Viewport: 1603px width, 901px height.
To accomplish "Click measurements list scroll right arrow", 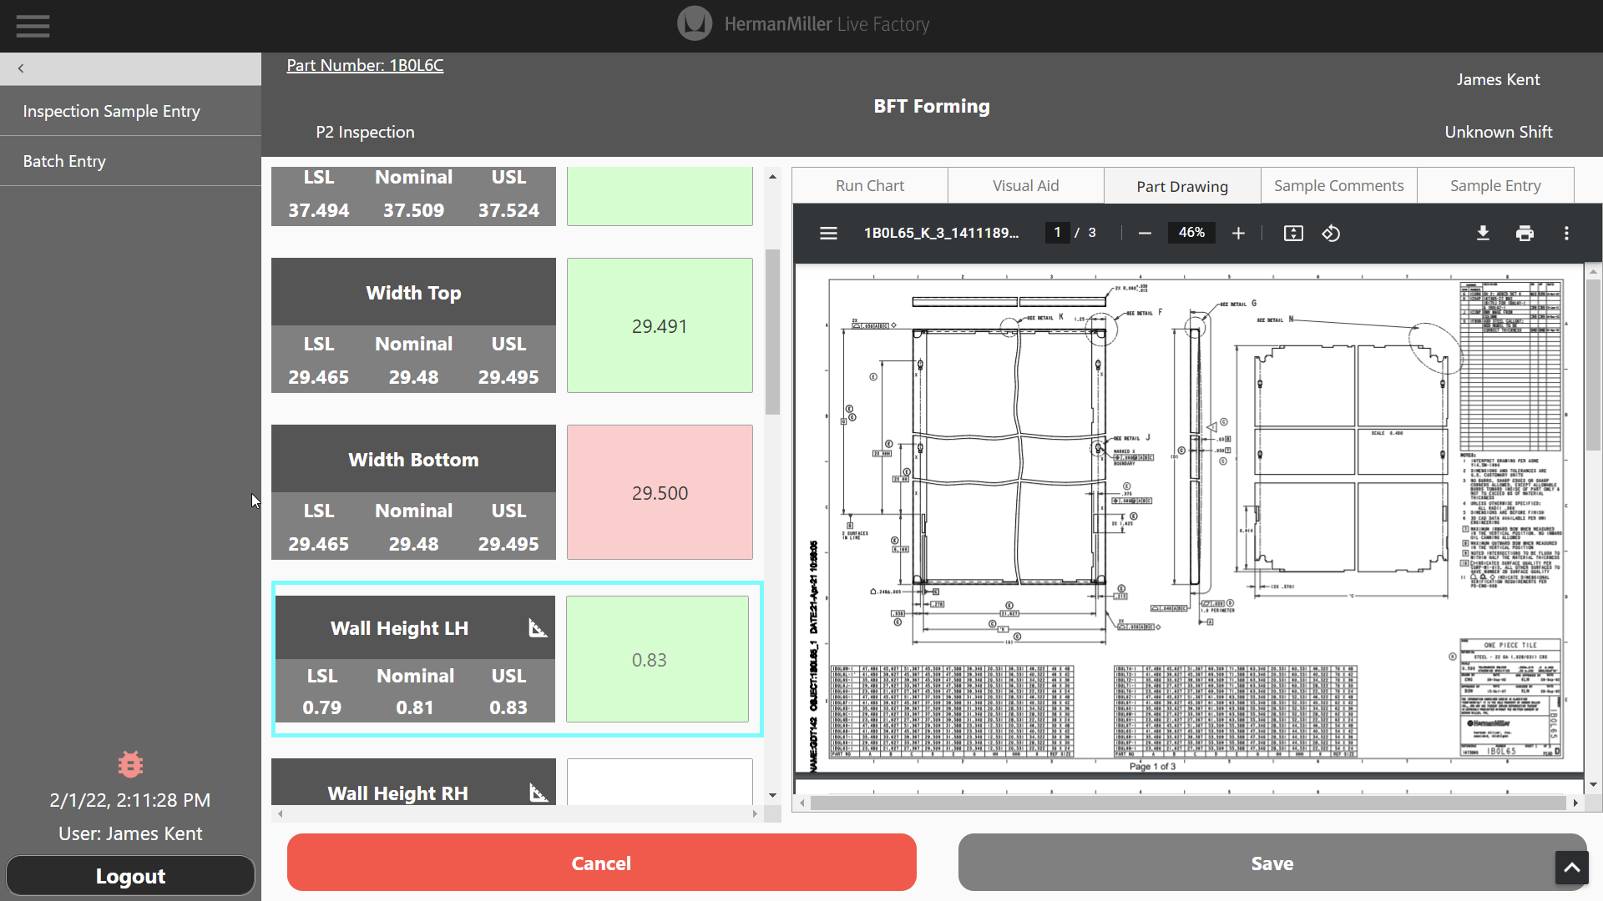I will (x=755, y=813).
